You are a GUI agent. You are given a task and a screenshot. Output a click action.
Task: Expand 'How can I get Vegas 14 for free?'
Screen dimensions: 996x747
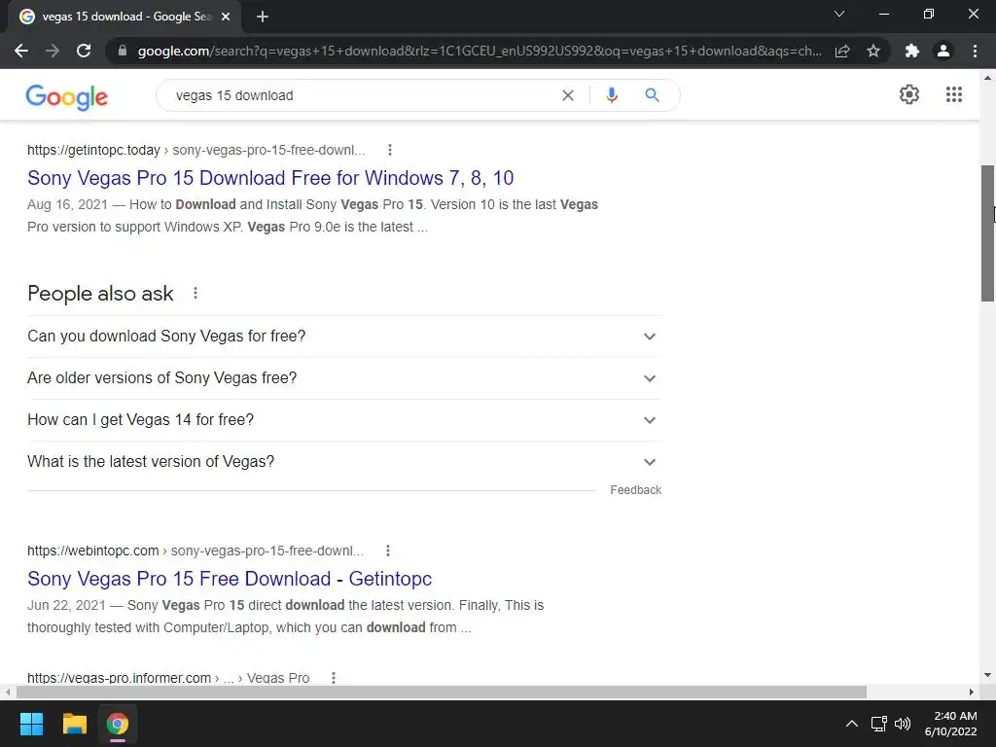(344, 420)
